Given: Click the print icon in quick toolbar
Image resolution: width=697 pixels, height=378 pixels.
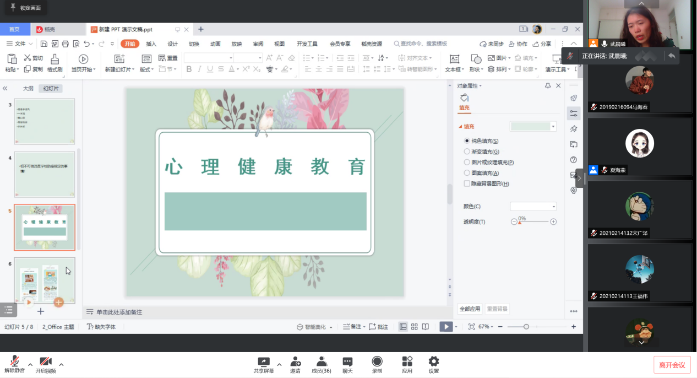Looking at the screenshot, I should [x=66, y=44].
